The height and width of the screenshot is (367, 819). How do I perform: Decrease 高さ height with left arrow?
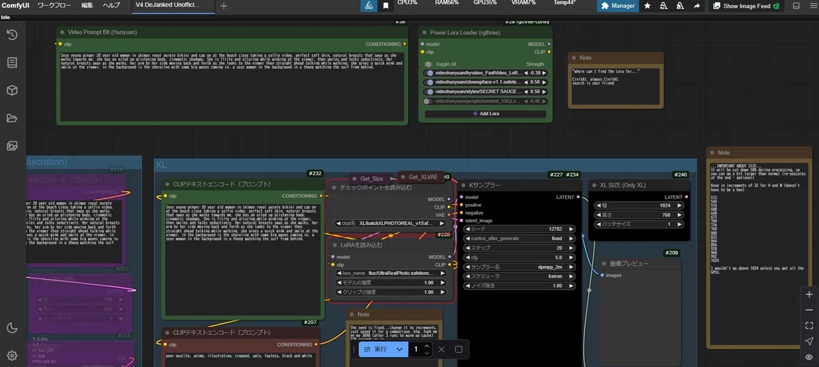click(x=599, y=214)
